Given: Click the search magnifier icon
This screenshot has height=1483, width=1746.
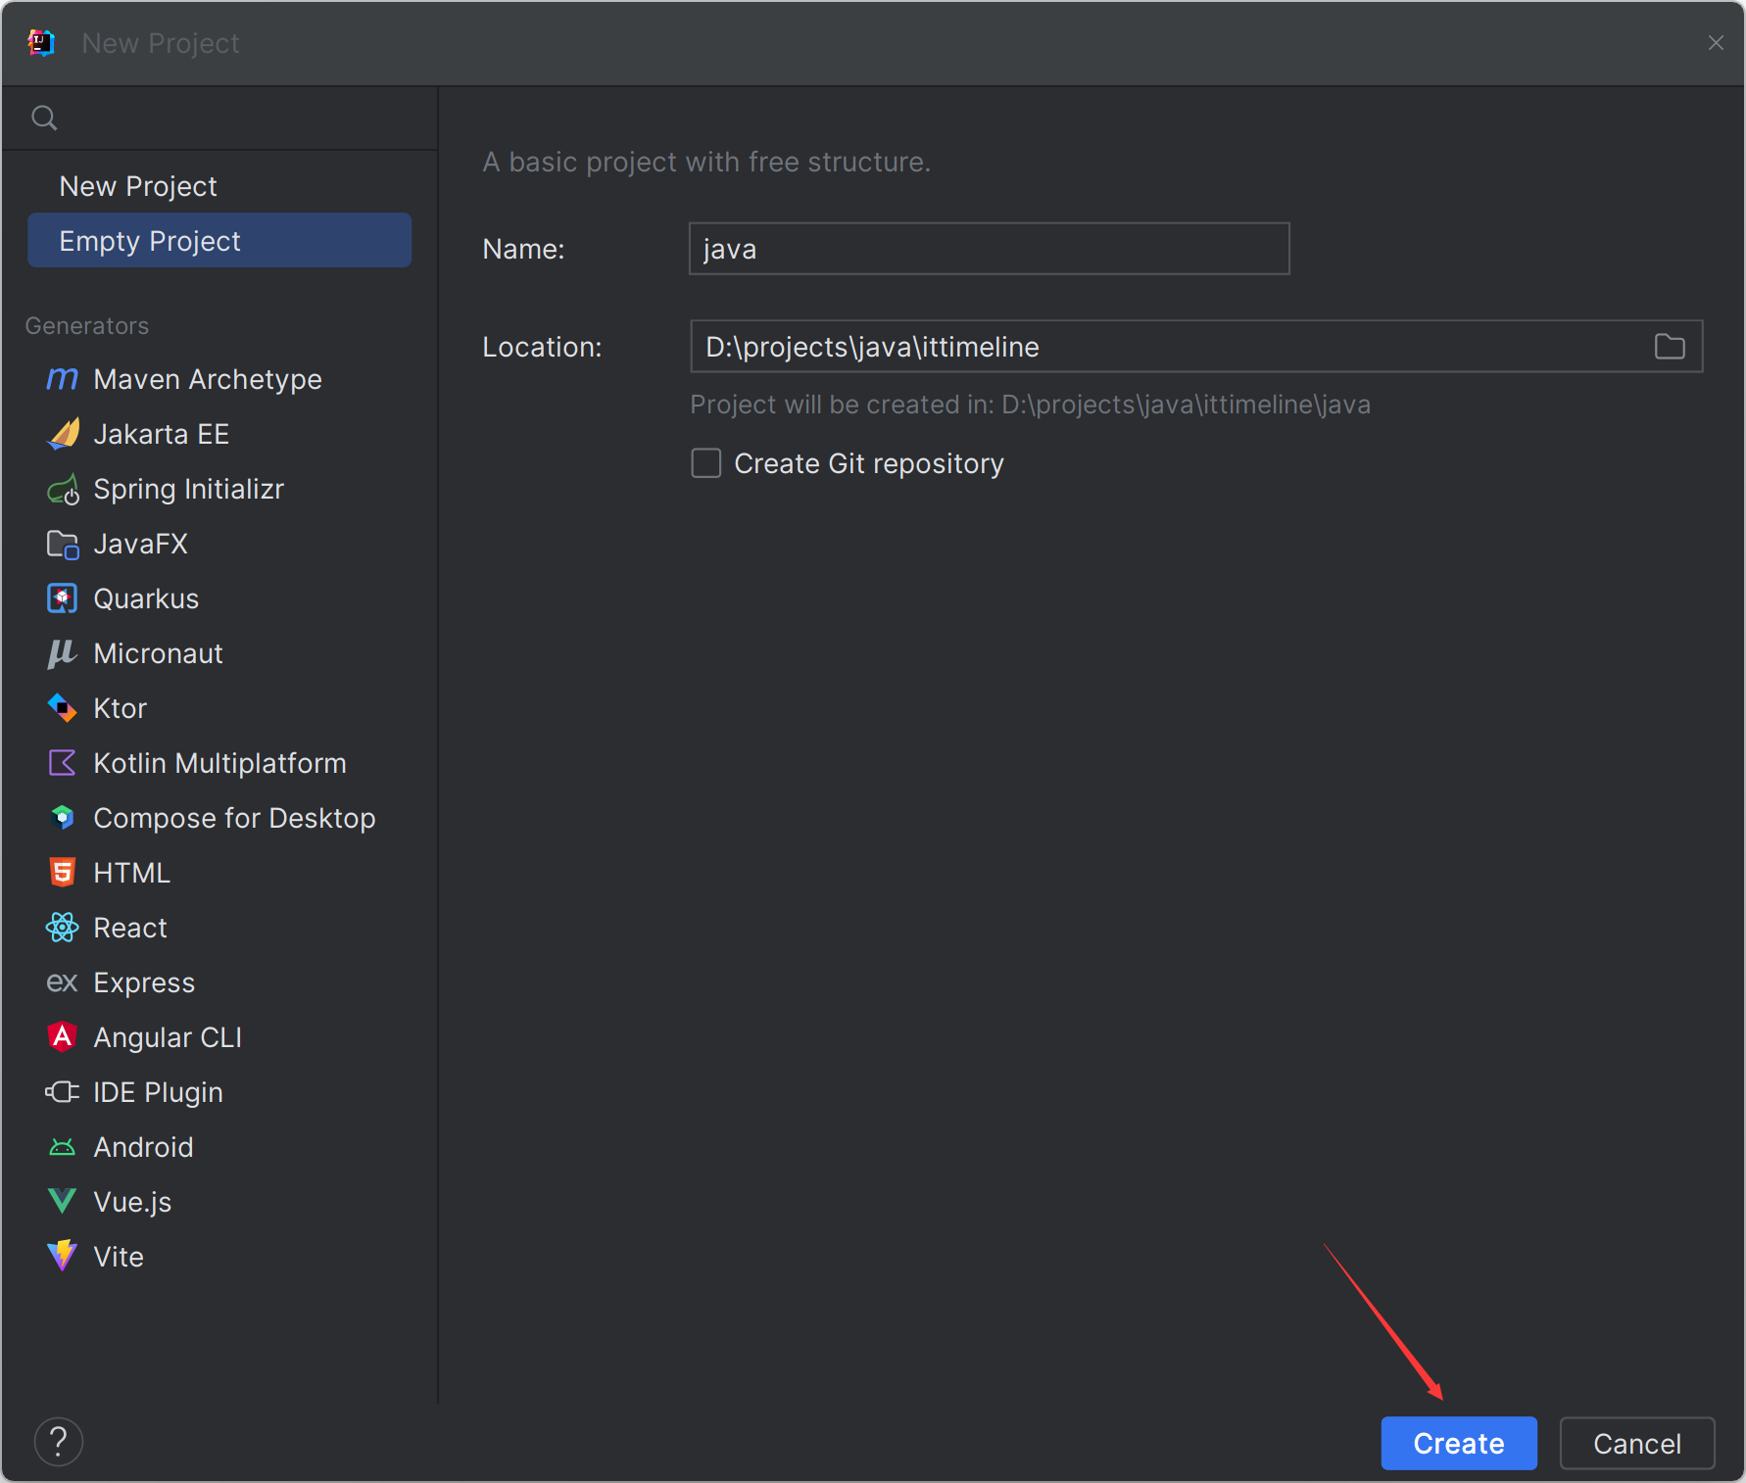Looking at the screenshot, I should click(x=45, y=119).
